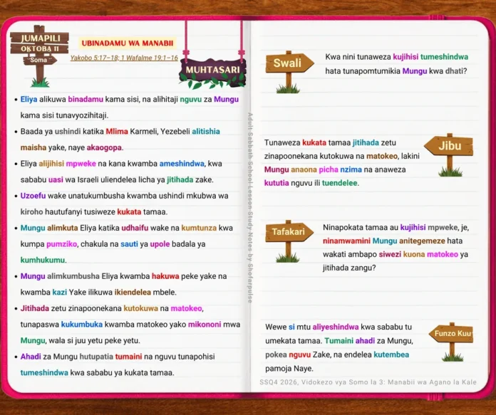This screenshot has height=415, width=496.
Task: Click the word "udhaifu"
Action: (x=135, y=228)
